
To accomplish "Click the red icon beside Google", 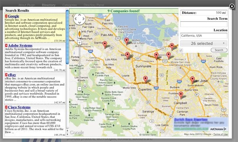I will 6,16.
